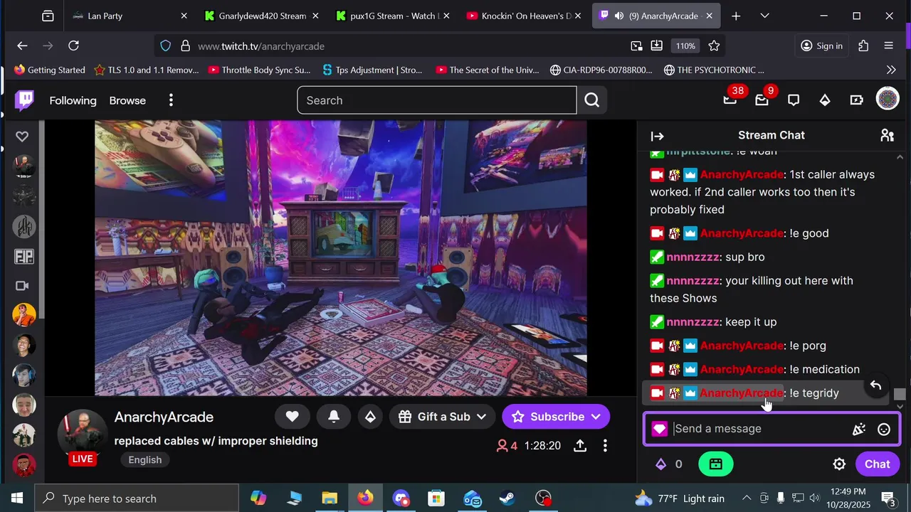Open the Twitch search magnifier button

(592, 100)
